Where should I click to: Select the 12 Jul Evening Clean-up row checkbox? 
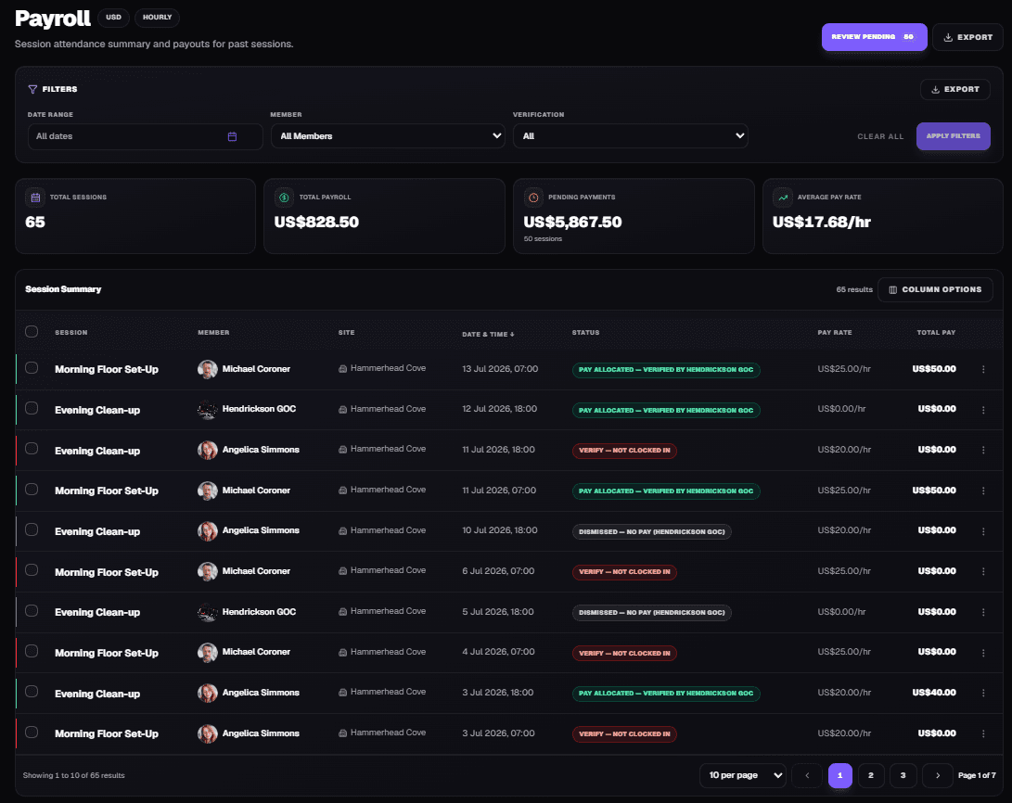(x=32, y=408)
